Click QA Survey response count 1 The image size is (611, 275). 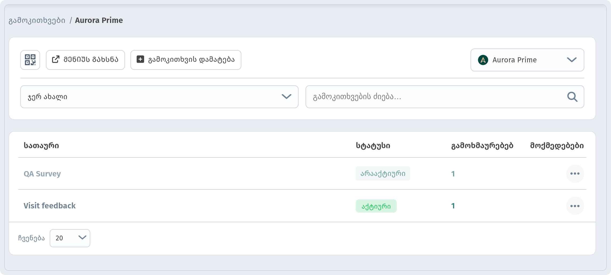coord(453,174)
